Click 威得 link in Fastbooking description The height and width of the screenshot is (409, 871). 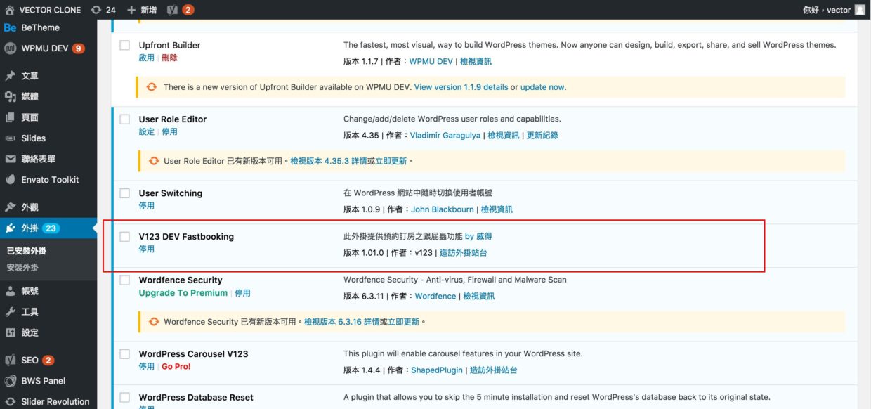tap(478, 237)
